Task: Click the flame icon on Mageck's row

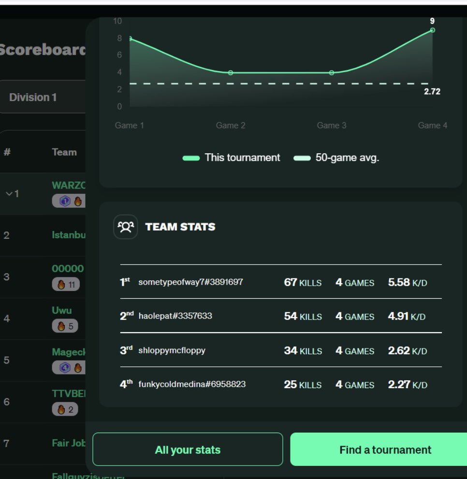Action: [77, 369]
